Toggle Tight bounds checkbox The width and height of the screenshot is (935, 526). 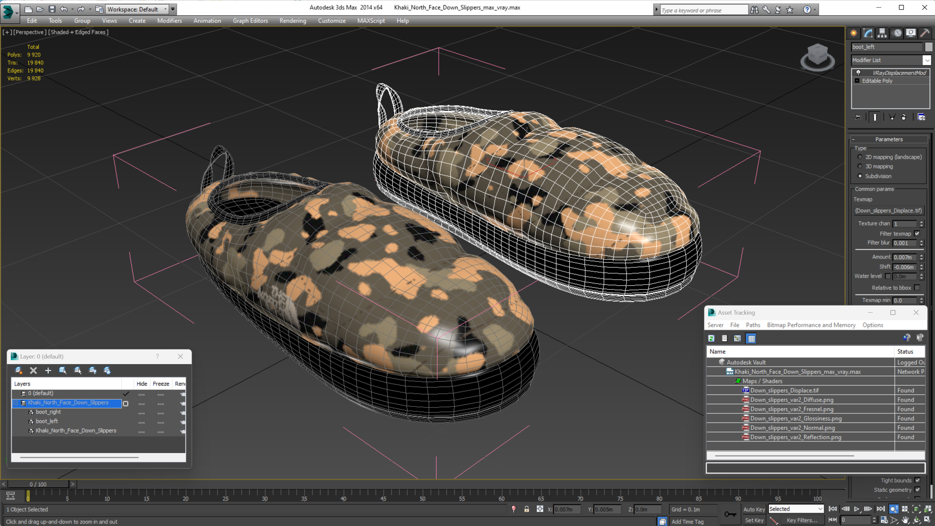pos(918,480)
